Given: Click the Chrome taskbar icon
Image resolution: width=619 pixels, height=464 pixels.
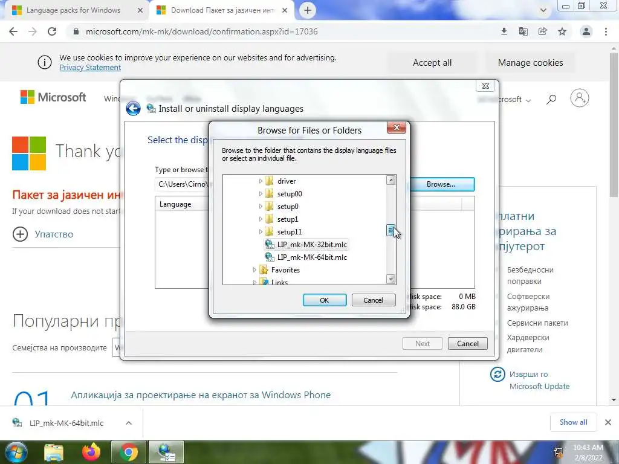Looking at the screenshot, I should (x=129, y=452).
